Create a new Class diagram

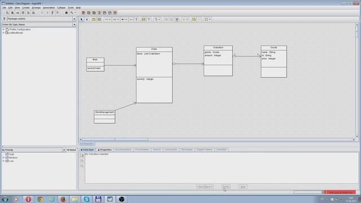pos(89,12)
